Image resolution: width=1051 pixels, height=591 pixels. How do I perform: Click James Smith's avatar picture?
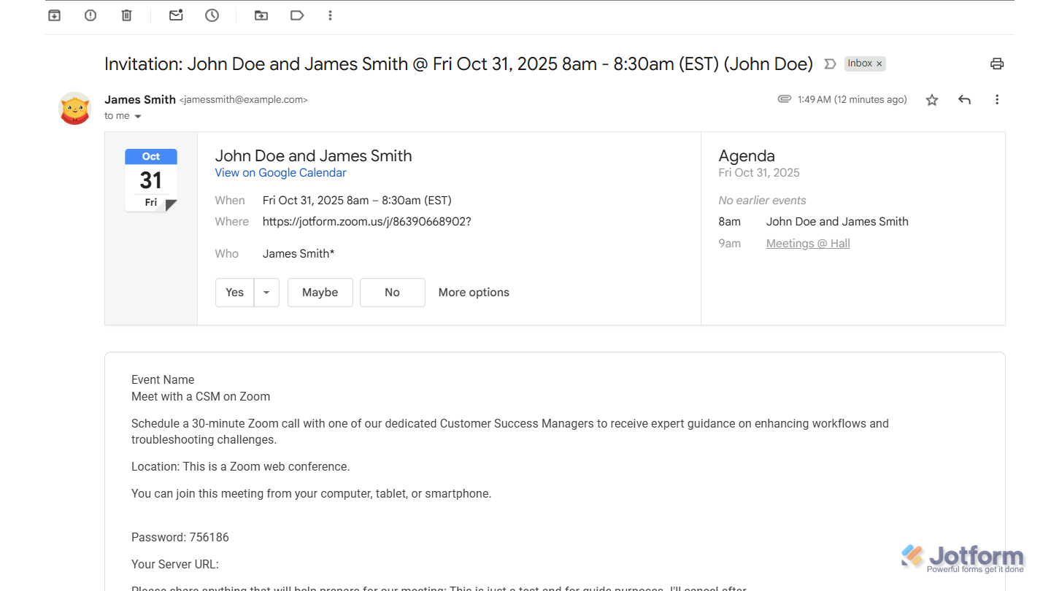74,108
